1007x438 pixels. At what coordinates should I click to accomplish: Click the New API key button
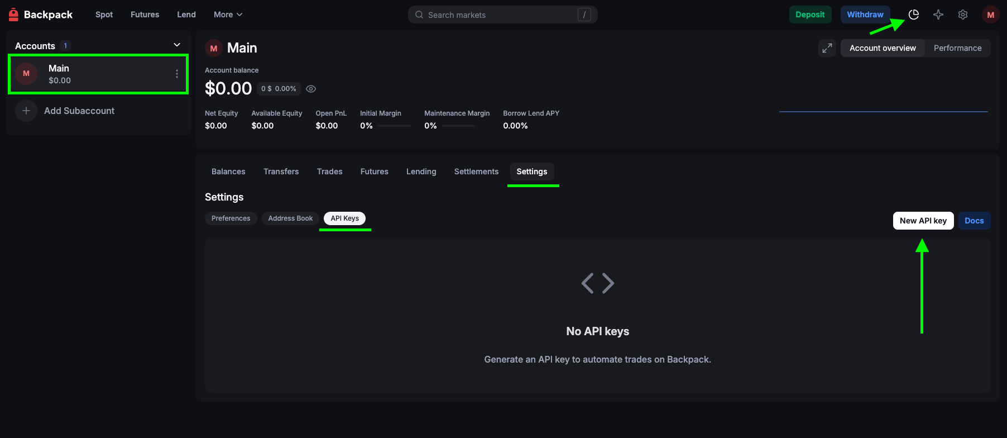click(923, 221)
